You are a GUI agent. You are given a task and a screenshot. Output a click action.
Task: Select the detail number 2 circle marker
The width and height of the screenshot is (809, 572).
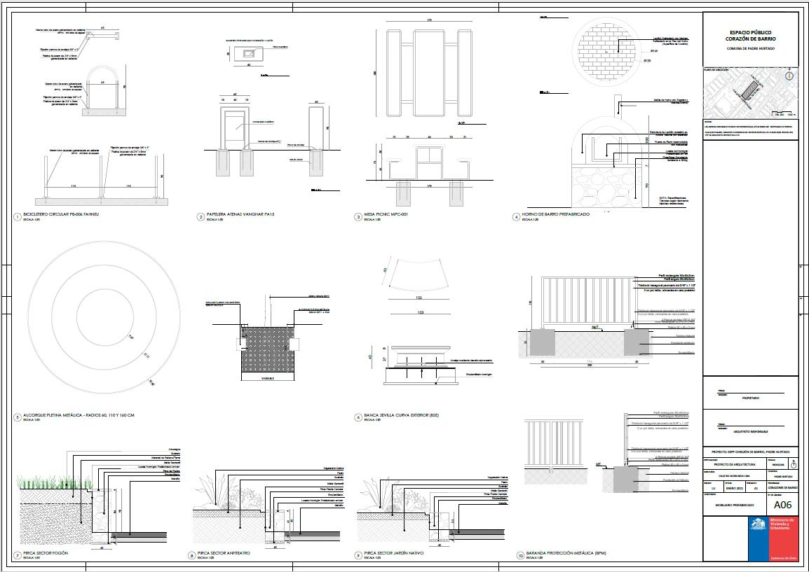(200, 217)
